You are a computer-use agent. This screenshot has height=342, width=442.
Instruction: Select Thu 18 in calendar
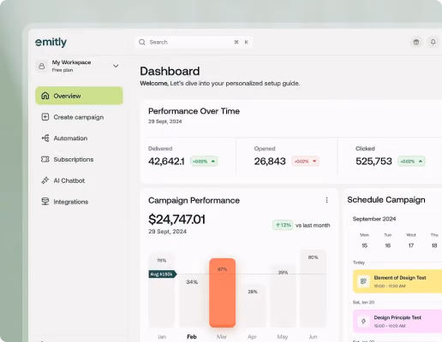click(x=434, y=240)
